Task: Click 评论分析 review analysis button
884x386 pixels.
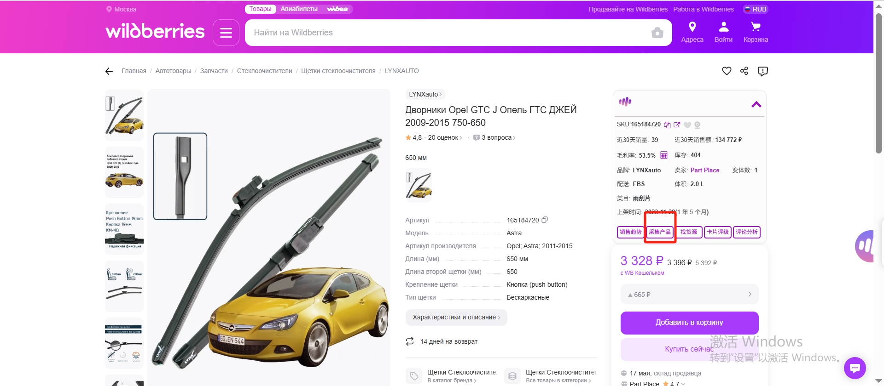Action: [746, 232]
